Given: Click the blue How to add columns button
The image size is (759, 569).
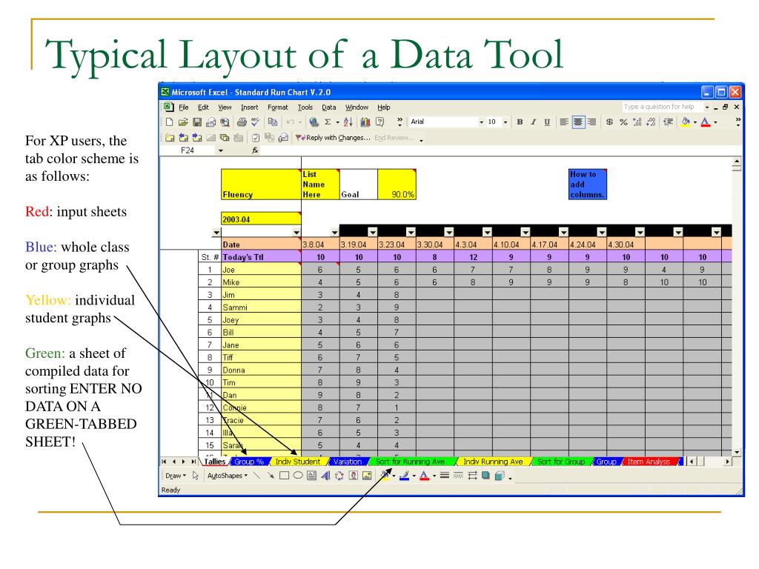Looking at the screenshot, I should 588,184.
